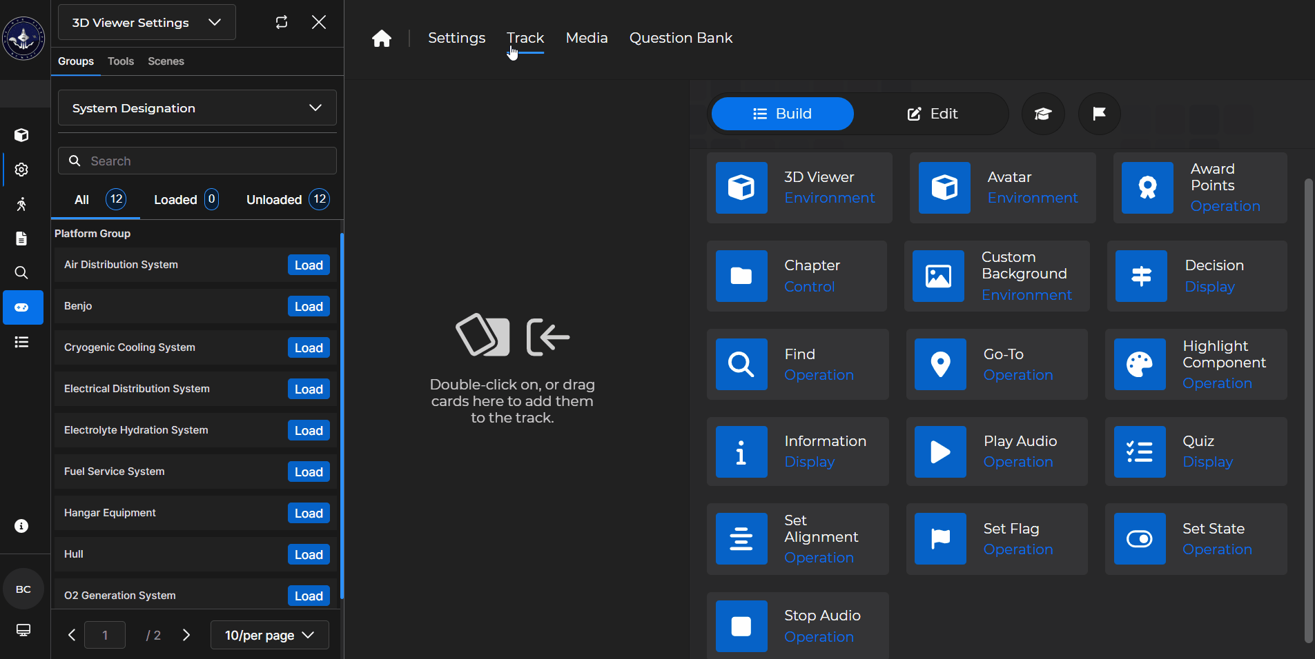This screenshot has width=1315, height=659.
Task: Select the Set Flag card icon
Action: pyautogui.click(x=940, y=538)
